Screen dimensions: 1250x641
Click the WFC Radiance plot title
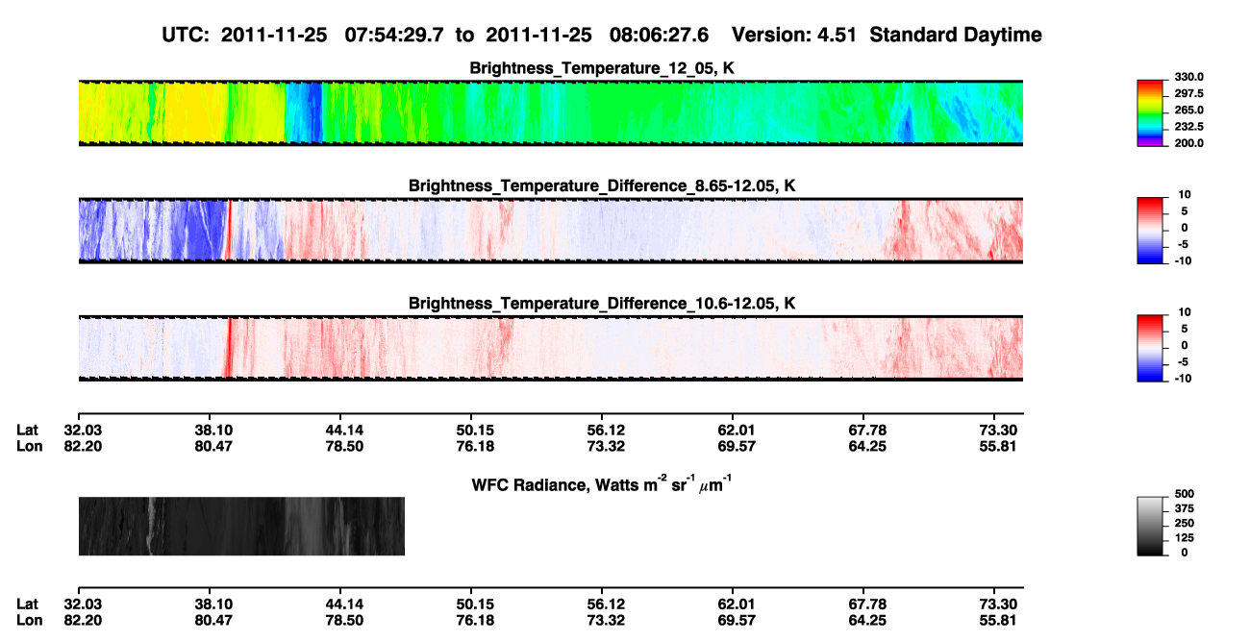(603, 484)
